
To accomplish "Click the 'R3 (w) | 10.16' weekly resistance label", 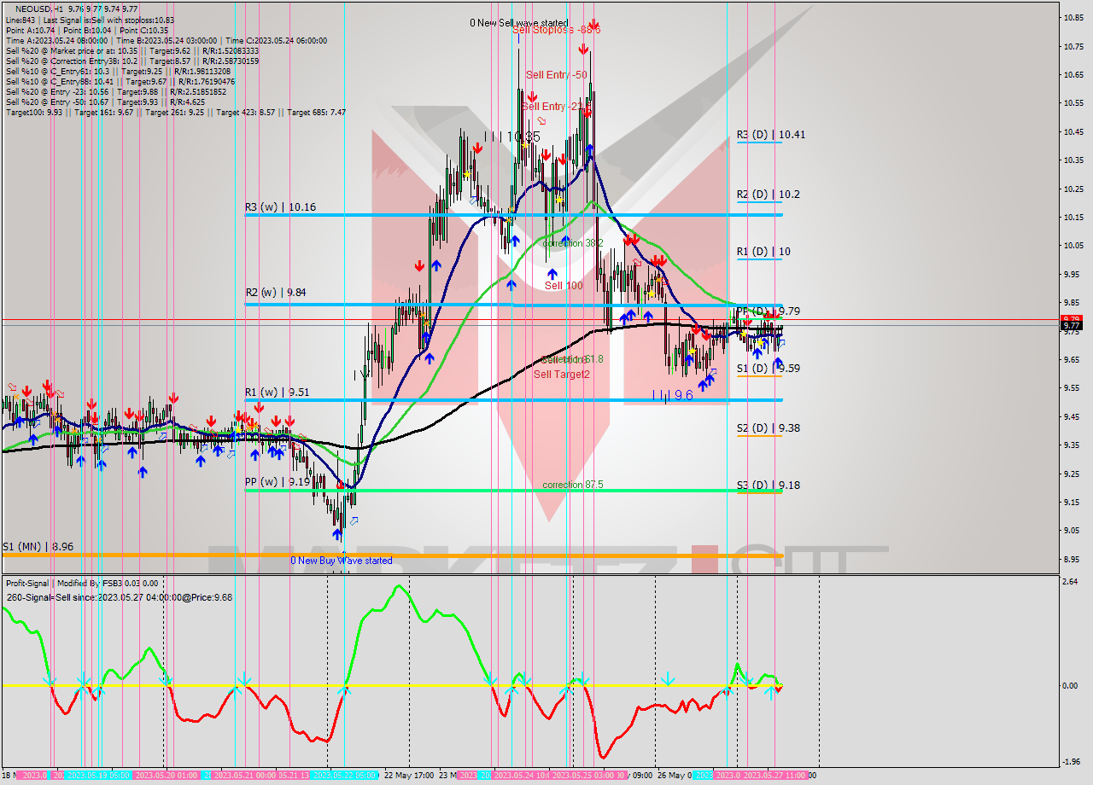I will coord(280,206).
